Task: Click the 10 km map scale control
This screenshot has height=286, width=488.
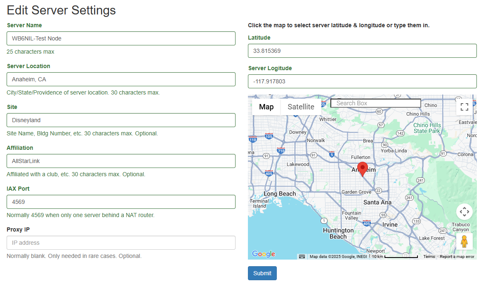Action: click(394, 256)
